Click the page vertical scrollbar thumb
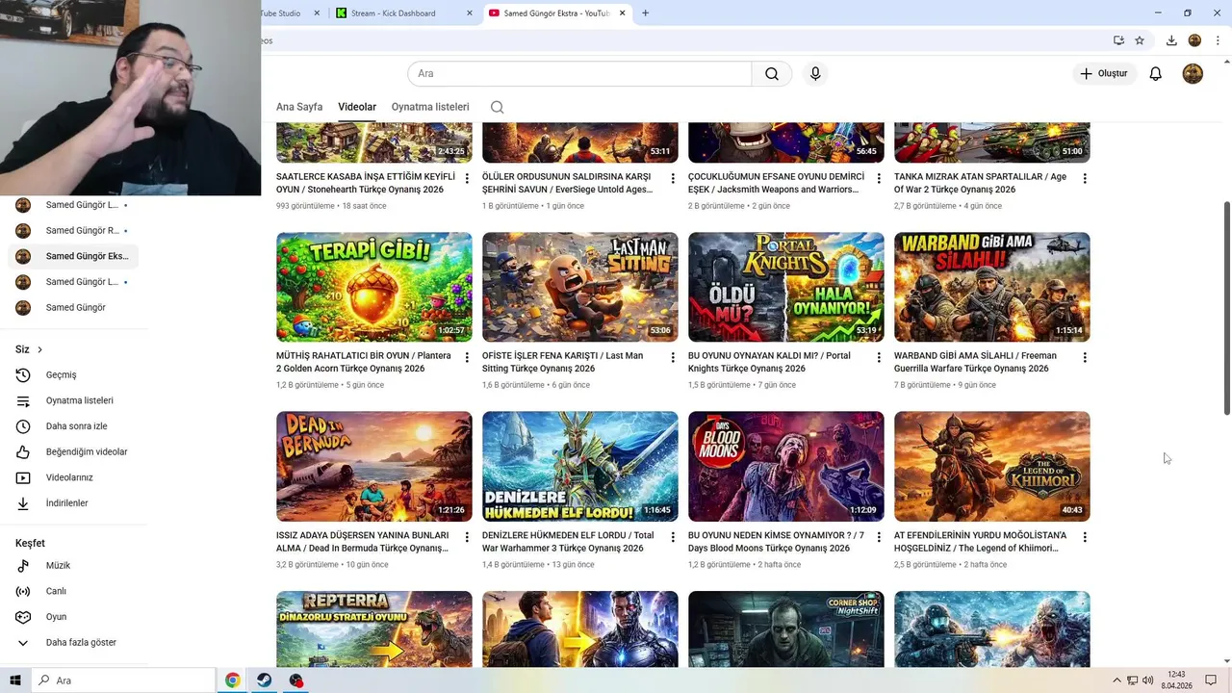Viewport: 1232px width, 693px height. (x=1226, y=308)
